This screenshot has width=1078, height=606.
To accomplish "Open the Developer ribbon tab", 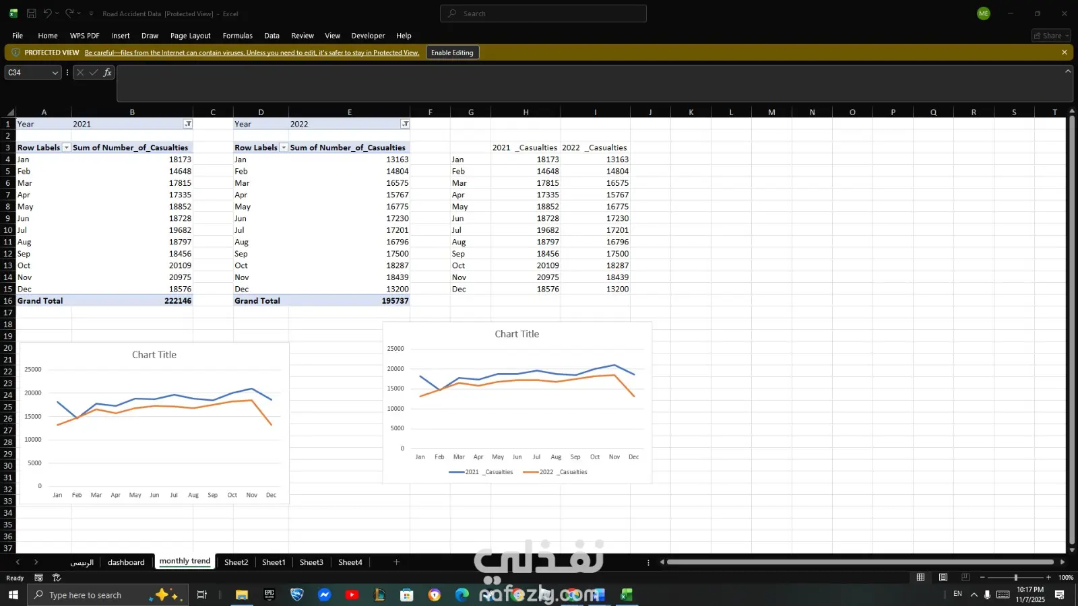I will tap(368, 36).
